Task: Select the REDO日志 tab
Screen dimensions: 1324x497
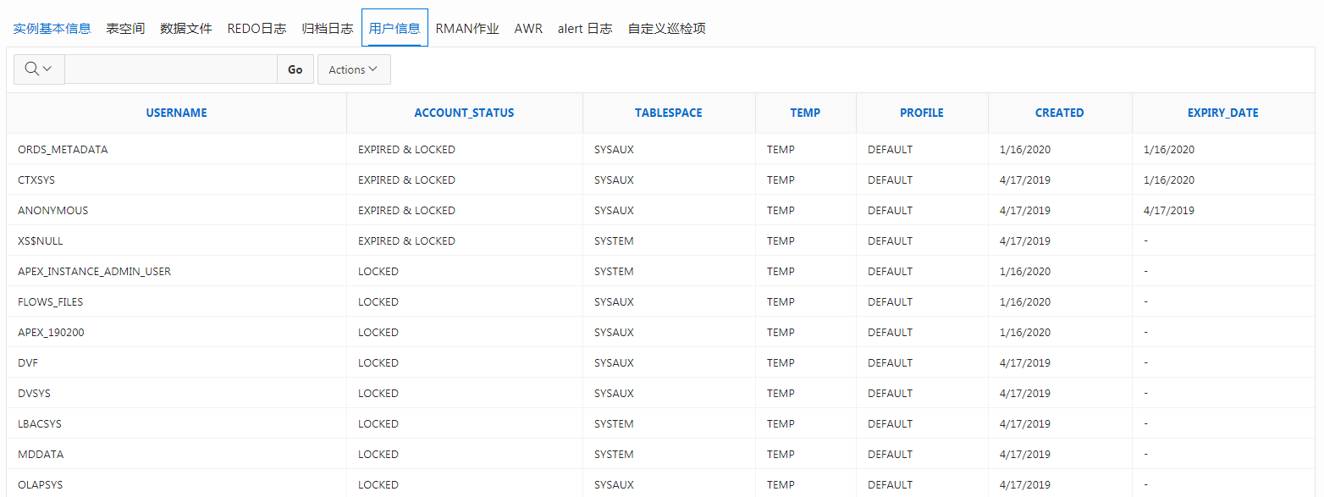Action: (x=257, y=28)
